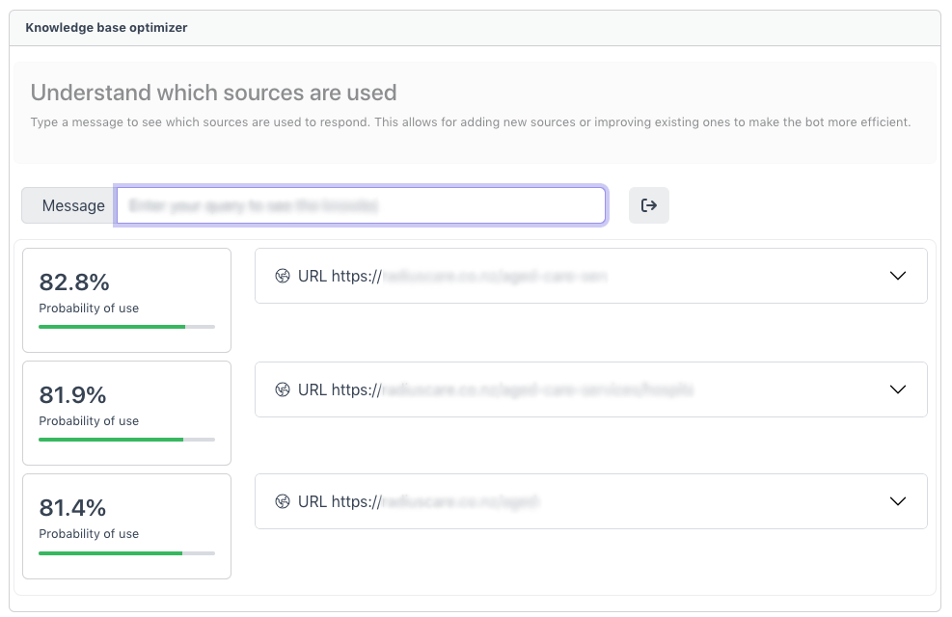The width and height of the screenshot is (952, 617).
Task: Click the Knowledge base optimizer panel title
Action: pos(106,28)
